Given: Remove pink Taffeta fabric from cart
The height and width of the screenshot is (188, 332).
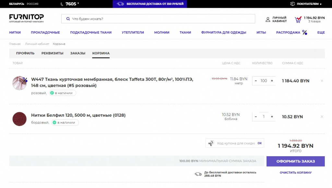Looking at the screenshot, I should tap(322, 81).
